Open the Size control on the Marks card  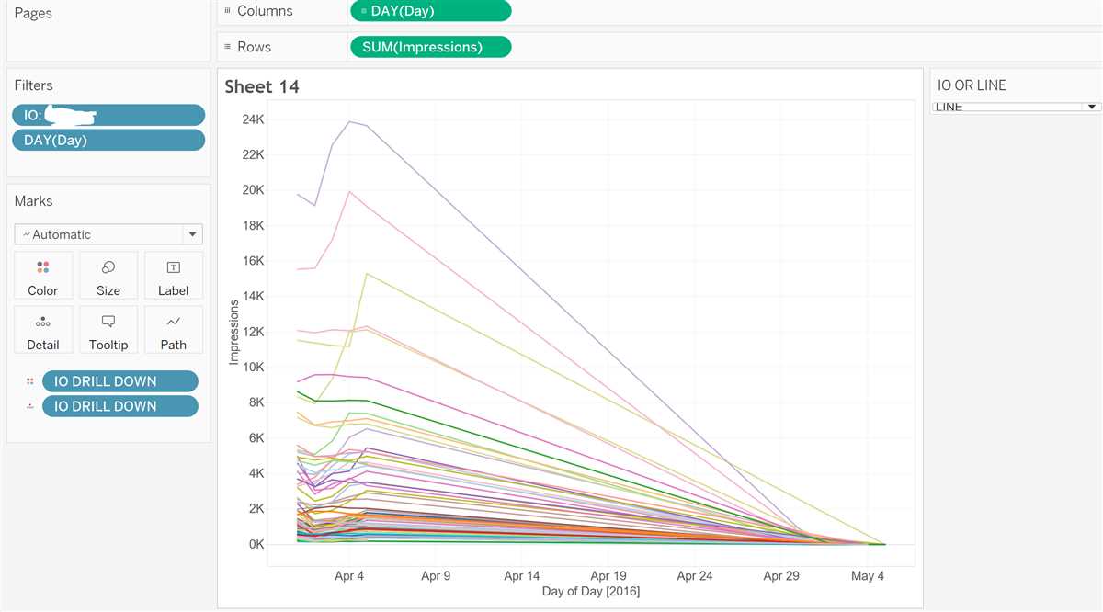(x=108, y=275)
